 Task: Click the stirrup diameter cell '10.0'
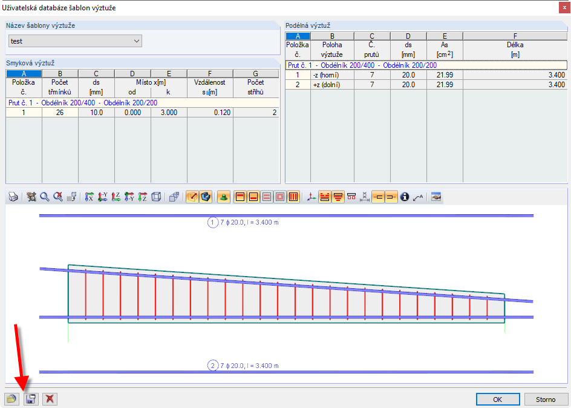(x=97, y=113)
